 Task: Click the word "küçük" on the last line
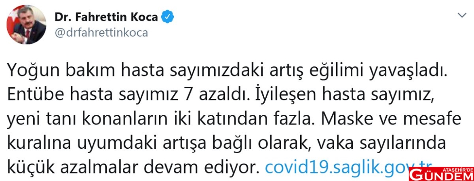27,167
